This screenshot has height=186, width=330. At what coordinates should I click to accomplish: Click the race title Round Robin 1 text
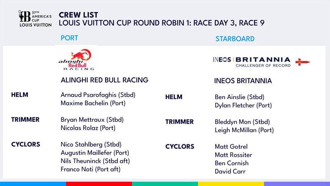[161, 23]
